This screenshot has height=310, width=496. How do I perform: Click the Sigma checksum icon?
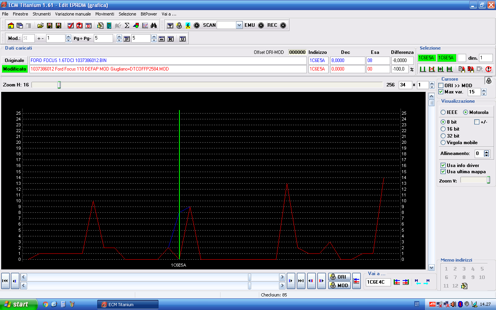127,26
